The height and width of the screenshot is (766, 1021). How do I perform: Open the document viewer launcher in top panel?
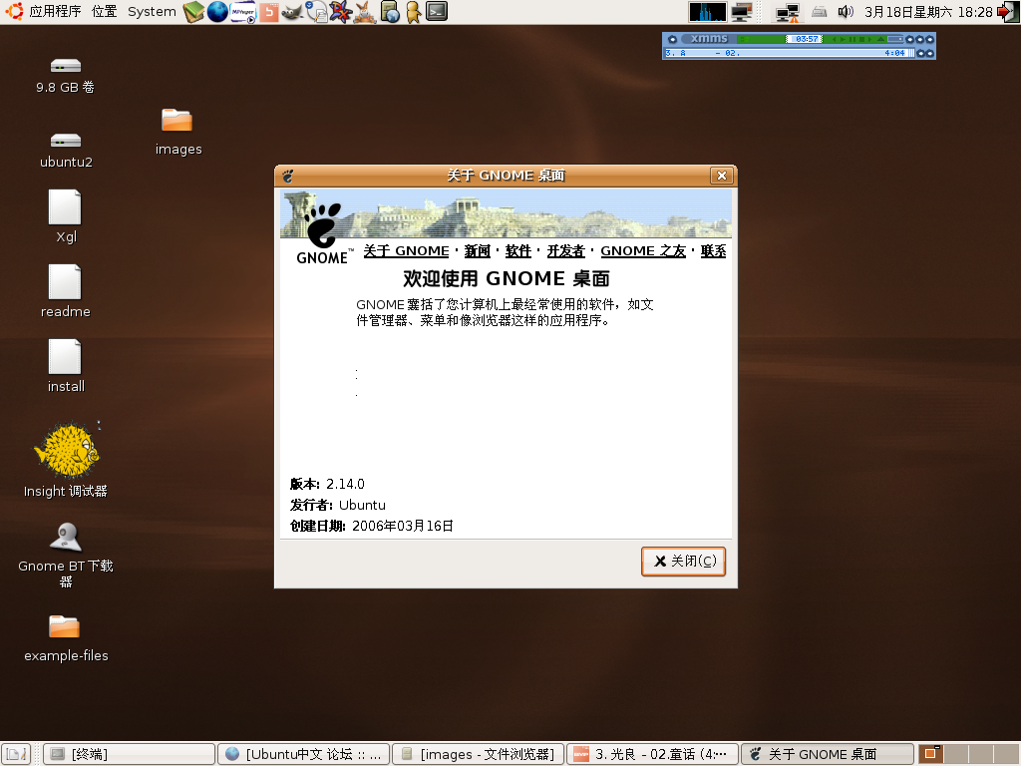(x=317, y=12)
